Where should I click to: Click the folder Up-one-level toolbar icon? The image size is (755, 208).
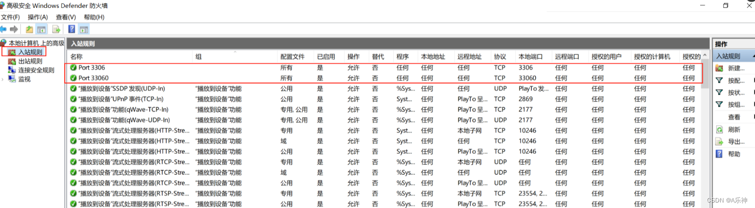pyautogui.click(x=29, y=29)
